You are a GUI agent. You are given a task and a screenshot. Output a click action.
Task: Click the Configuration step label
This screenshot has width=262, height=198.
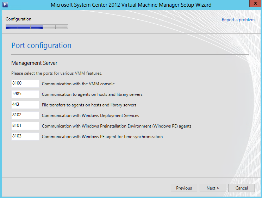[18, 19]
